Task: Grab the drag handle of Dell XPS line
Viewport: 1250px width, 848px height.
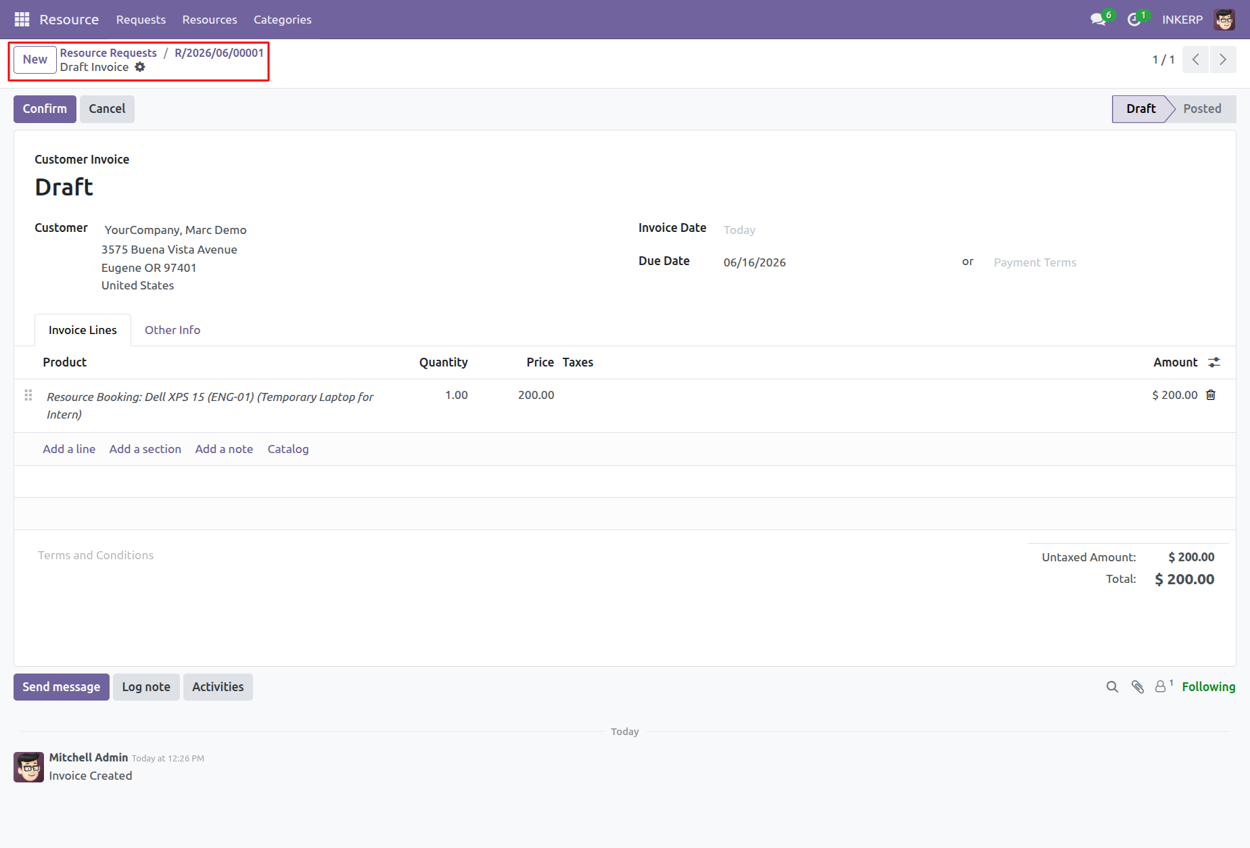Action: click(28, 395)
